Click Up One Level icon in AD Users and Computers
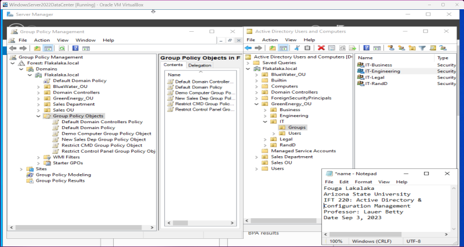This screenshot has height=247, width=464. (273, 48)
